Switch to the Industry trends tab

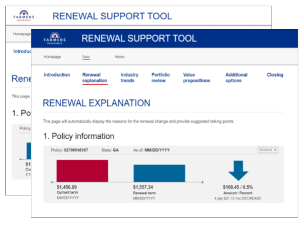pos(129,78)
